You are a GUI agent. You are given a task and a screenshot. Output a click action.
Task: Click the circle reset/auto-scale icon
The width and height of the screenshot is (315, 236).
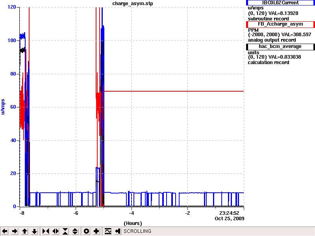86,231
